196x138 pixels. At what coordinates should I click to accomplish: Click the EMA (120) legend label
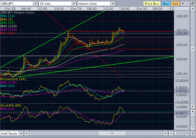coord(8,26)
